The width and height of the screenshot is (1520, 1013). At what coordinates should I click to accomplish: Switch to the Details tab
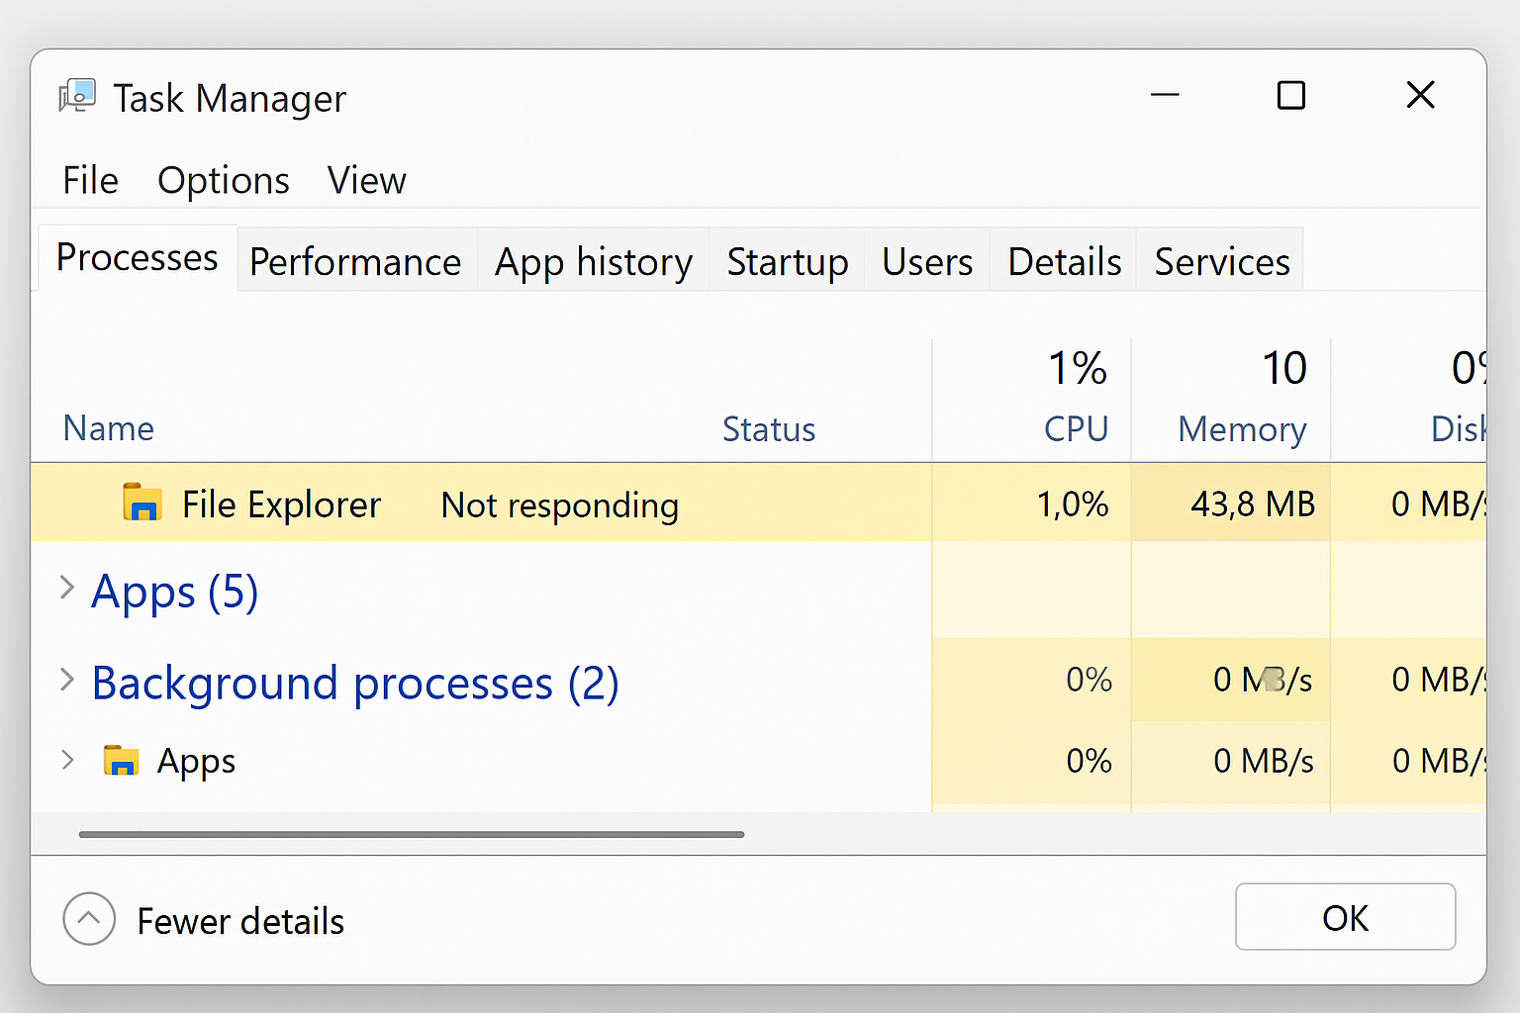click(x=1065, y=262)
